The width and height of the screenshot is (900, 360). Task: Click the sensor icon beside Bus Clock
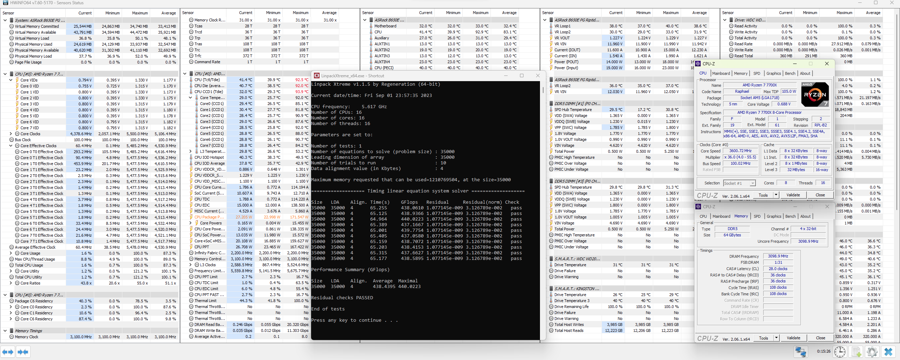tap(12, 140)
